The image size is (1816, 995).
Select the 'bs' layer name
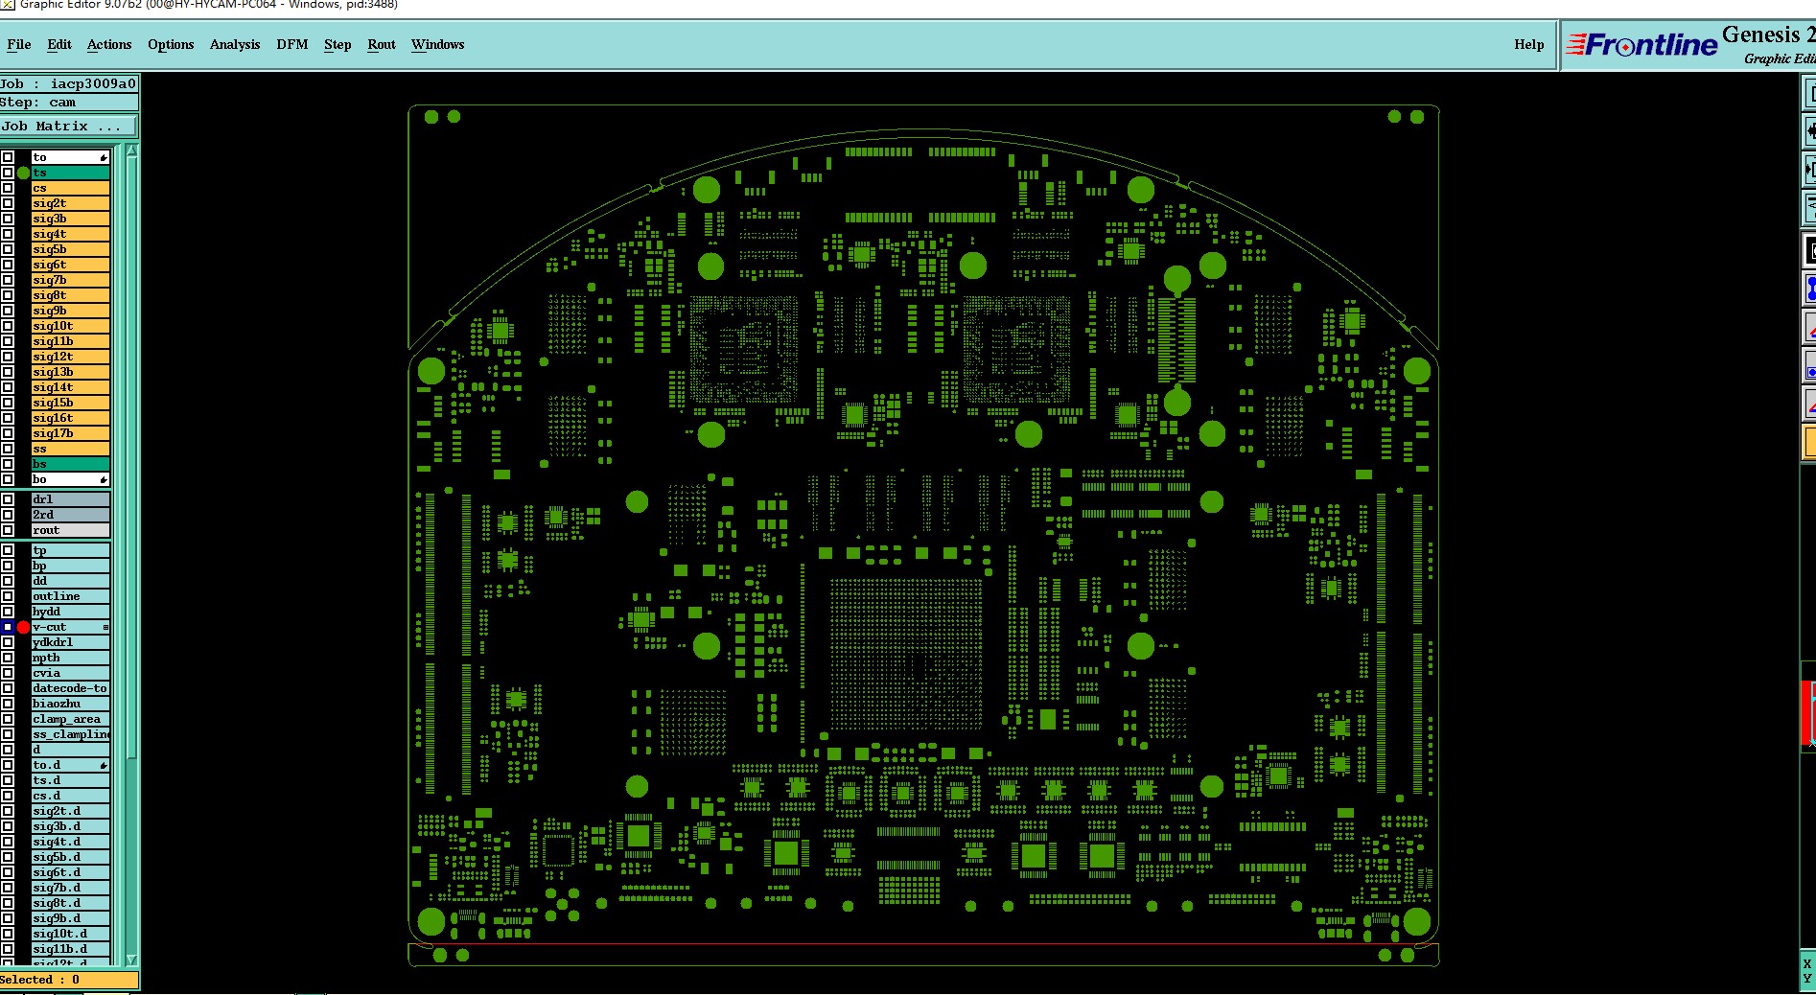(70, 464)
